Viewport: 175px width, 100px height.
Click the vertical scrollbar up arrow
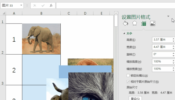[x=116, y=13]
